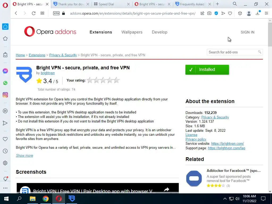This screenshot has width=272, height=204.
Task: Click the green Installed button
Action: pos(207,70)
